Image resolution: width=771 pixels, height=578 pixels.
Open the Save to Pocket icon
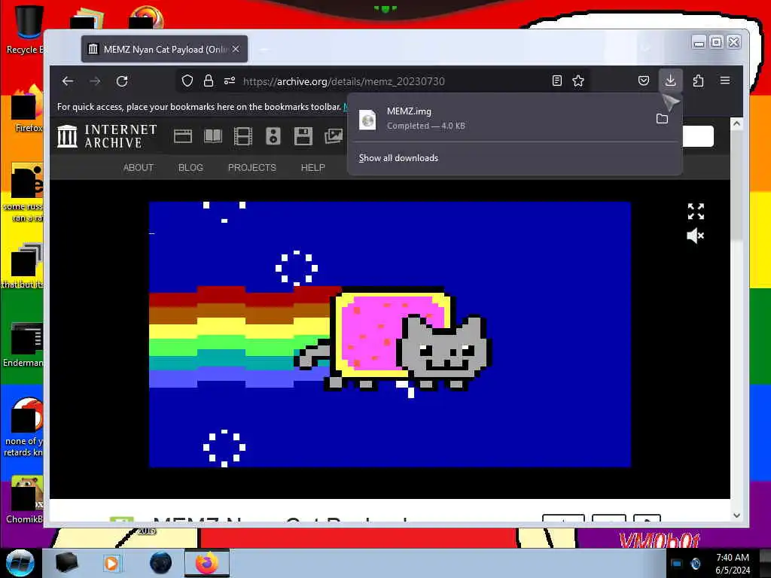point(643,81)
